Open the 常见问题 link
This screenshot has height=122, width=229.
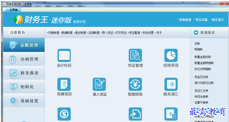tap(201, 20)
